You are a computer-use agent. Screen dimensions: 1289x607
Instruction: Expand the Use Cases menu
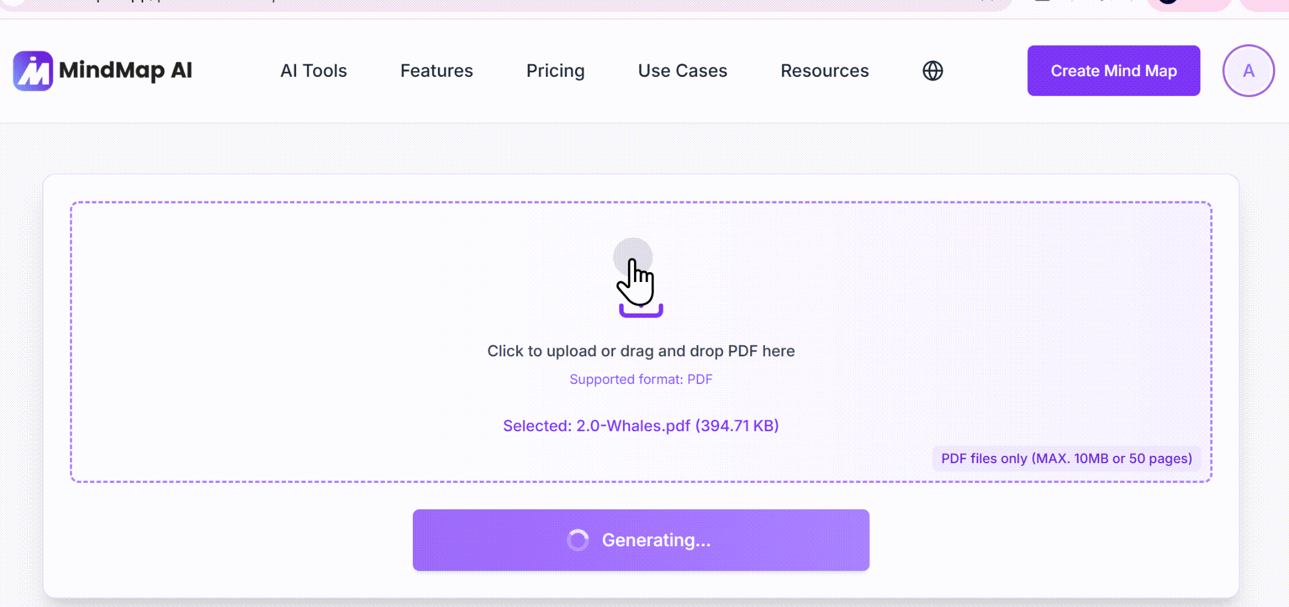[x=683, y=71]
